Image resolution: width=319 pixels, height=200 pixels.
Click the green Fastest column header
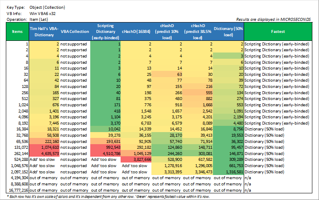277,31
